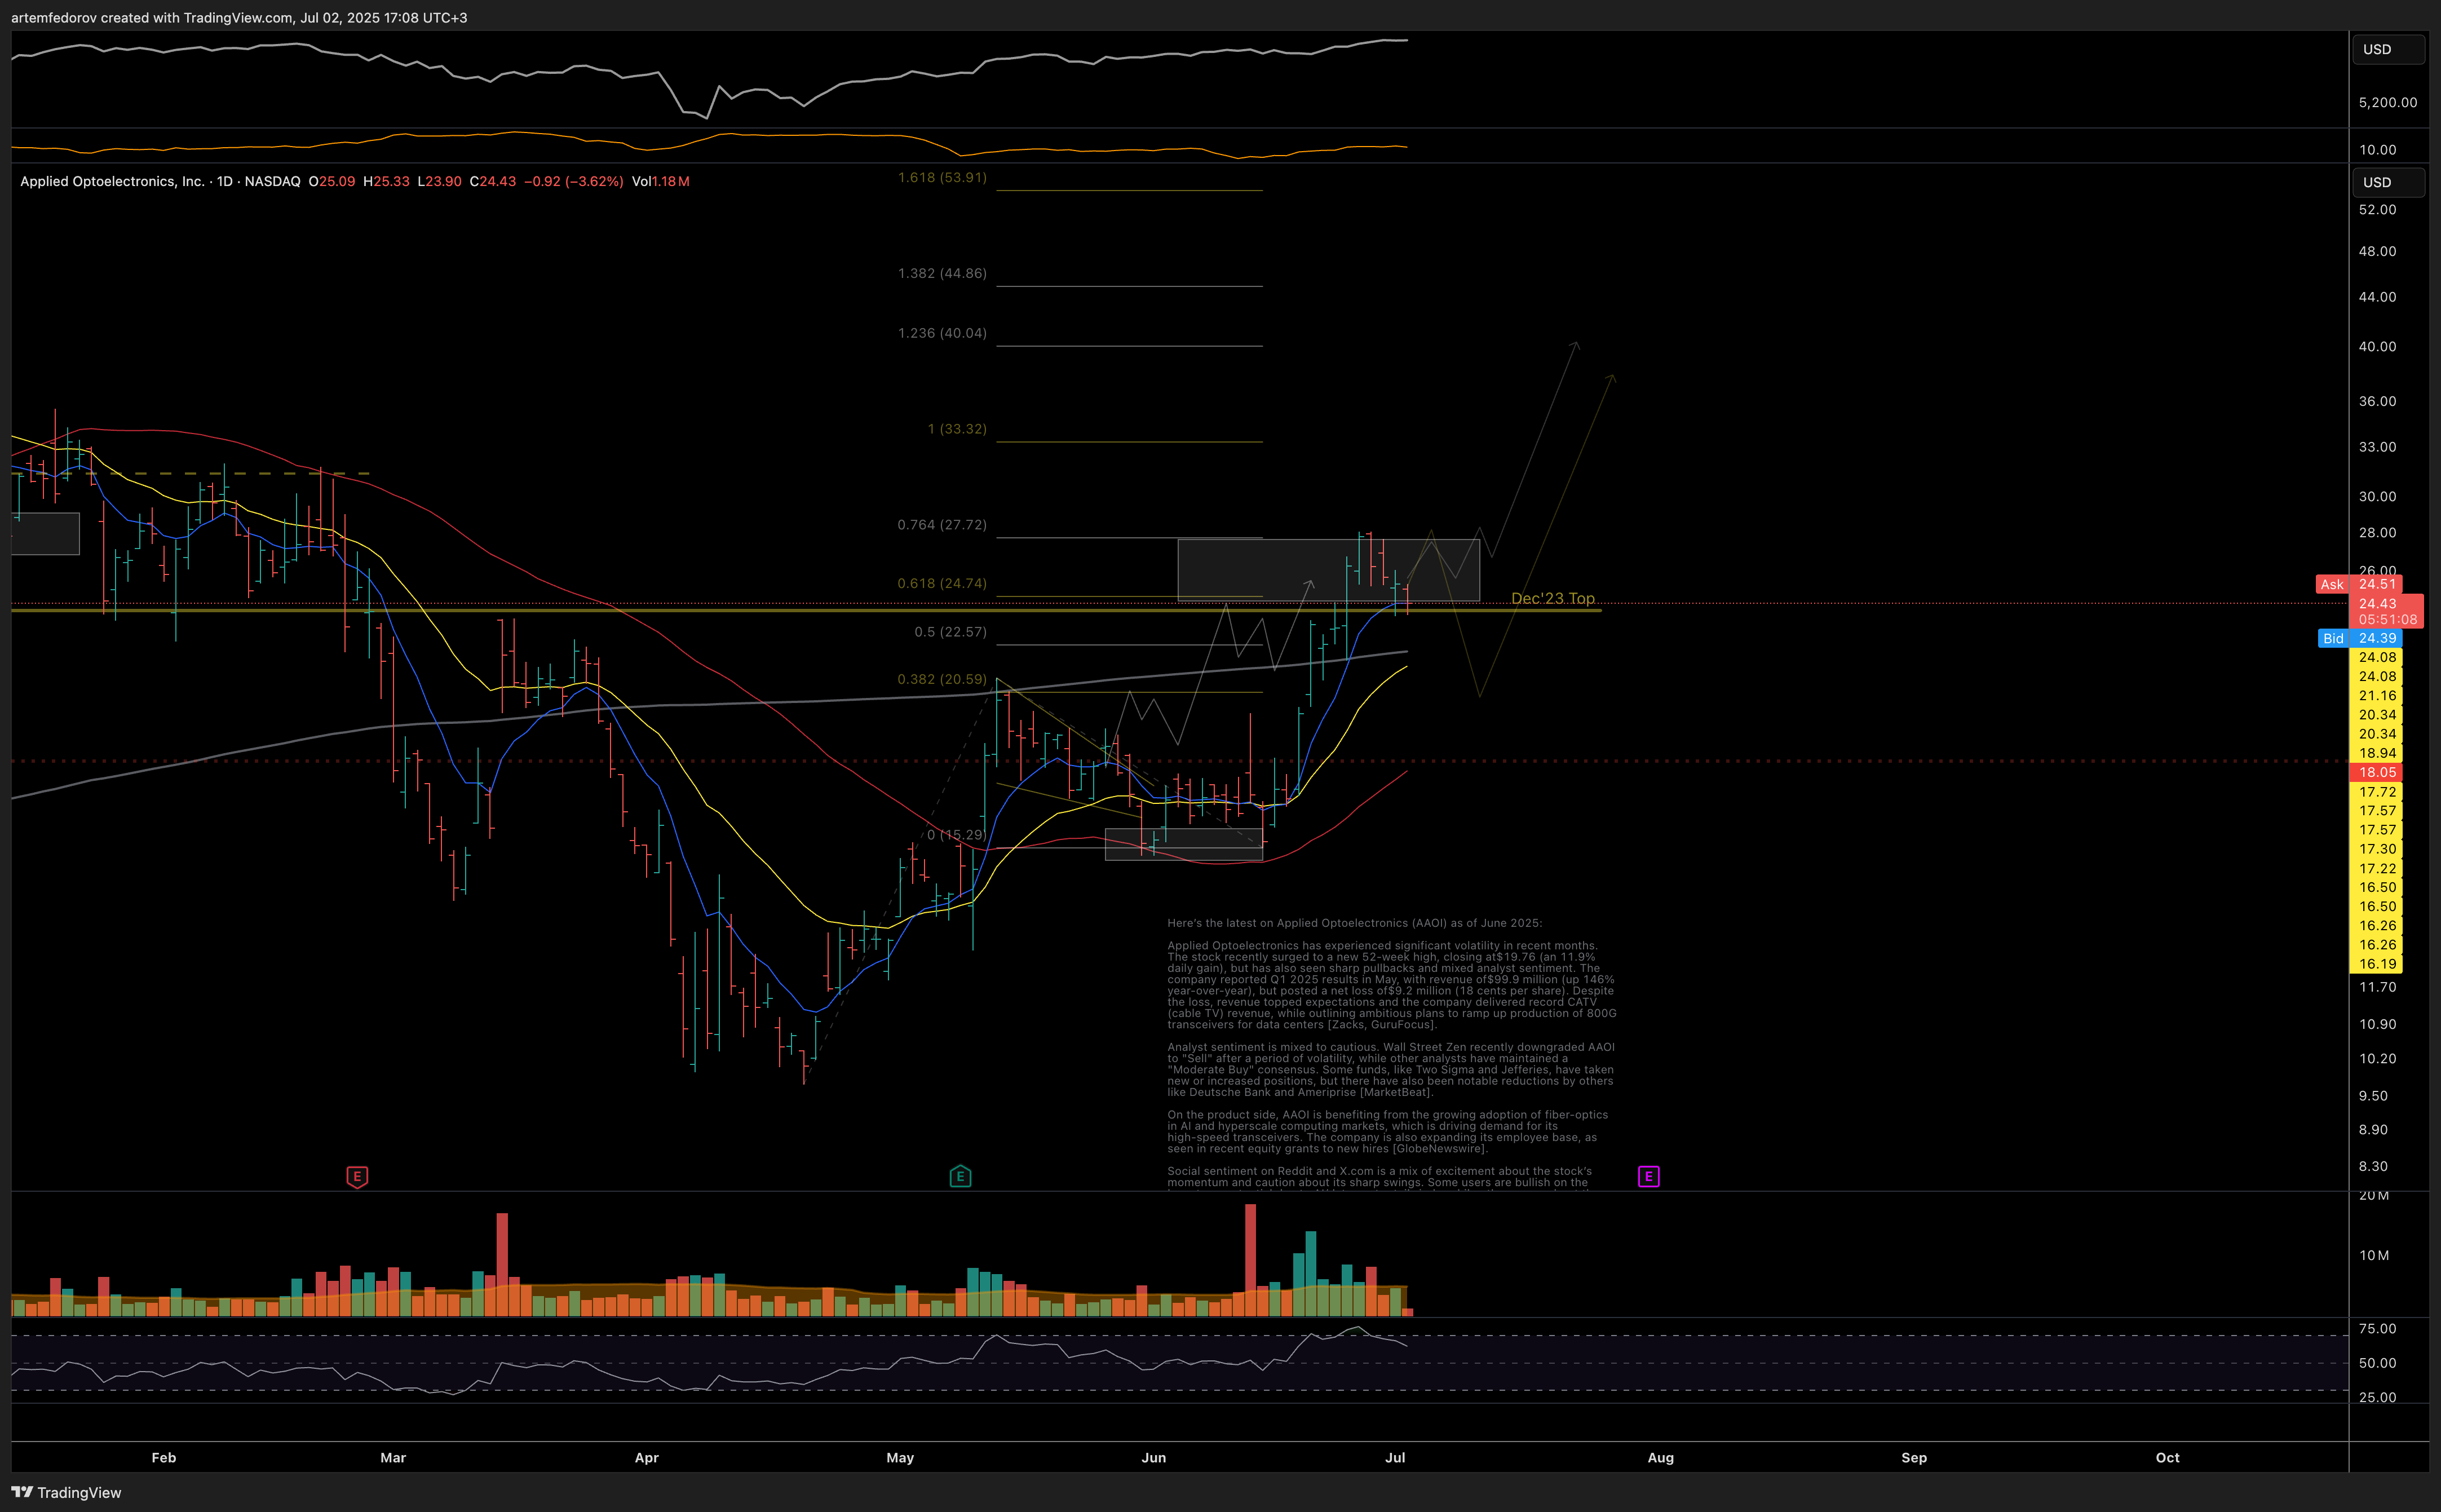
Task: Click the Apr label on time axis
Action: click(647, 1458)
